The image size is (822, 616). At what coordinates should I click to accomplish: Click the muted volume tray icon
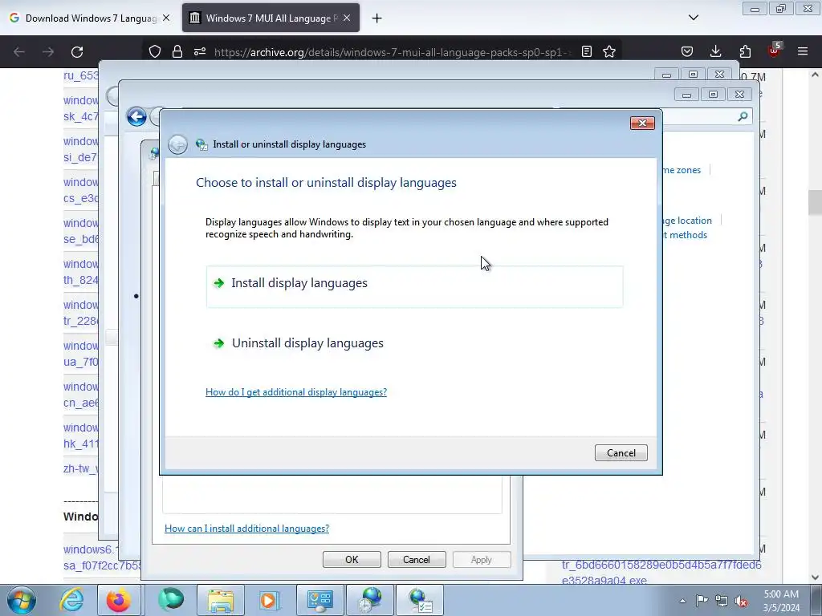tap(741, 601)
